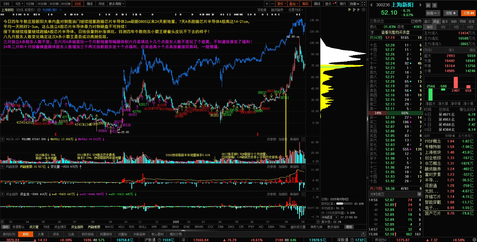Click the 港 Hong Kong connect badge
The width and height of the screenshot is (477, 242).
pyautogui.click(x=434, y=5)
